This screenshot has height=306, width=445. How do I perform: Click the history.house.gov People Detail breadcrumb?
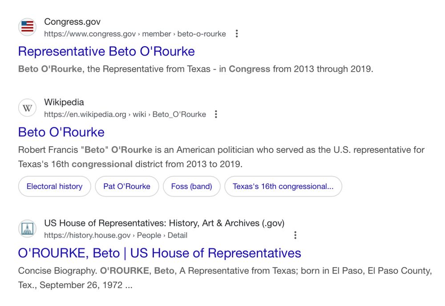tap(115, 235)
